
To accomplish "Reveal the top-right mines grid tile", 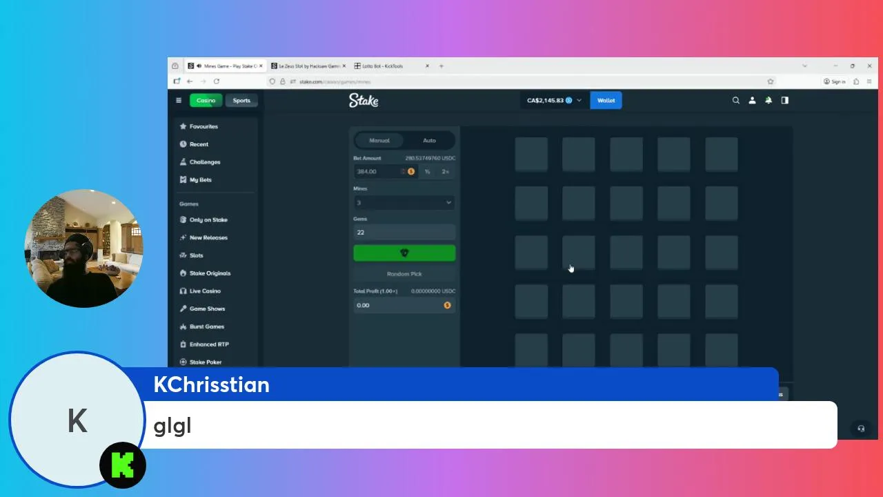I will (x=722, y=154).
